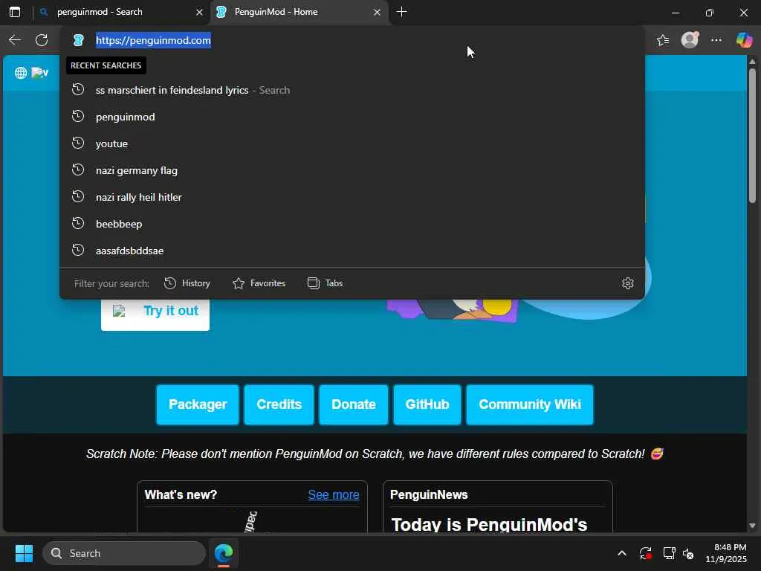Screen dimensions: 761x571
Task: Click the page vertical scrollbar thumb
Action: [x=752, y=136]
